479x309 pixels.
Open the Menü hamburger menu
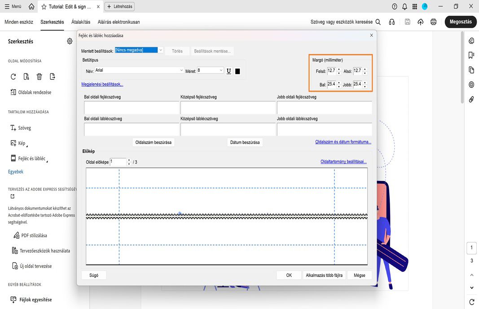point(13,6)
